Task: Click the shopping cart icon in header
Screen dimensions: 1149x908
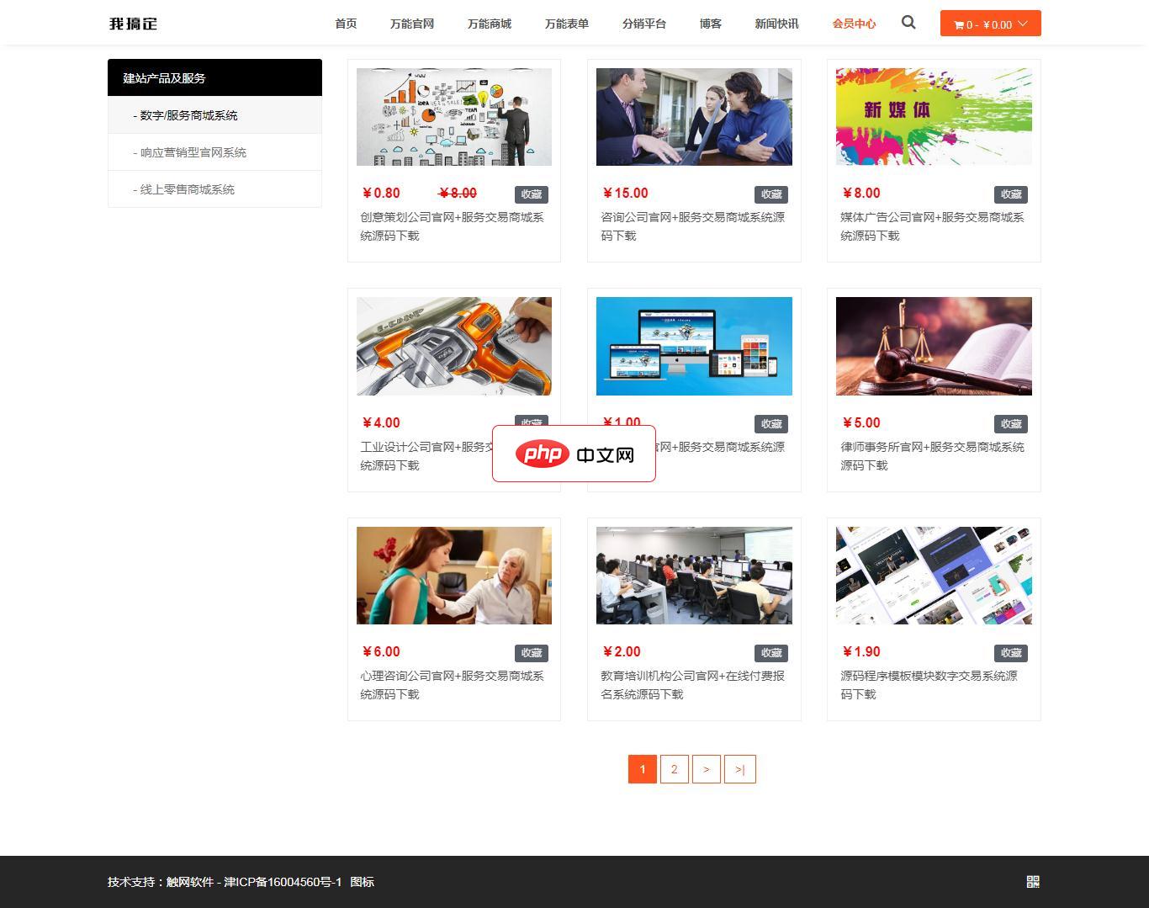Action: coord(959,24)
